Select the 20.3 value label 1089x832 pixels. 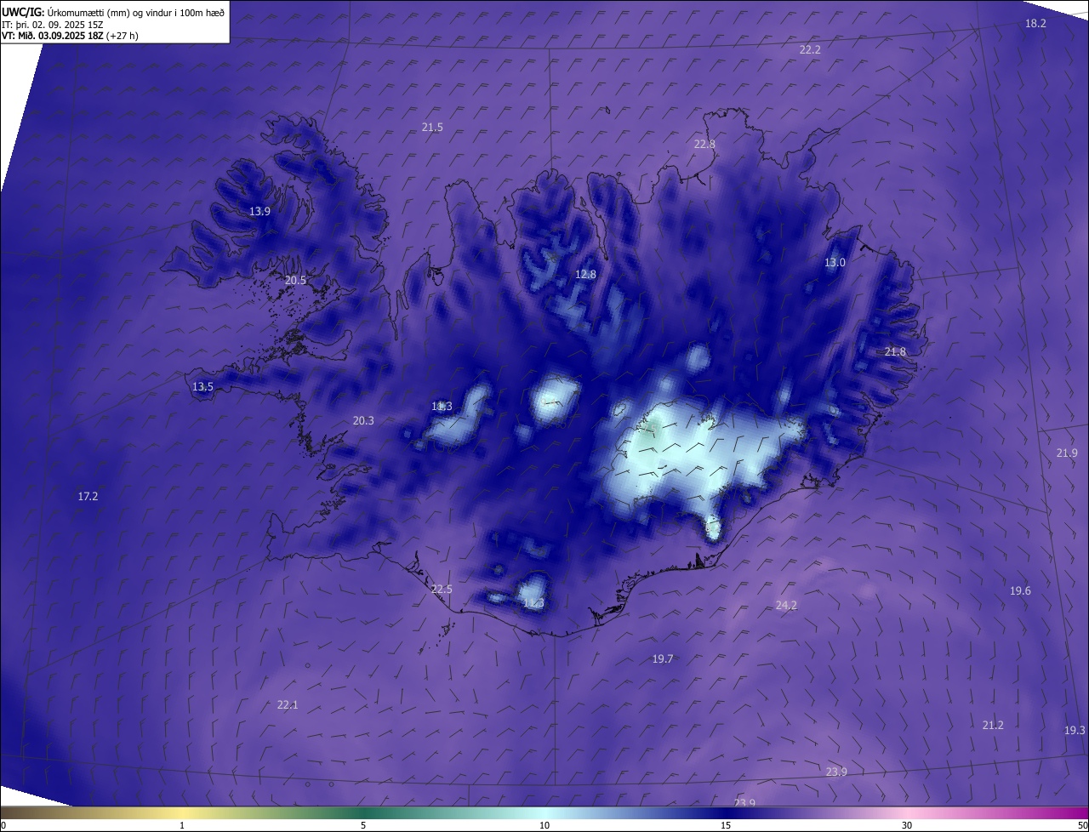pyautogui.click(x=363, y=421)
